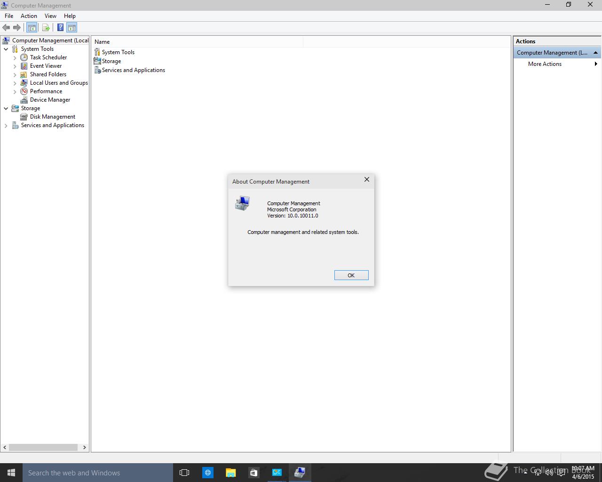The height and width of the screenshot is (482, 602).
Task: Click the console tree scrollbar right arrow
Action: (x=85, y=448)
